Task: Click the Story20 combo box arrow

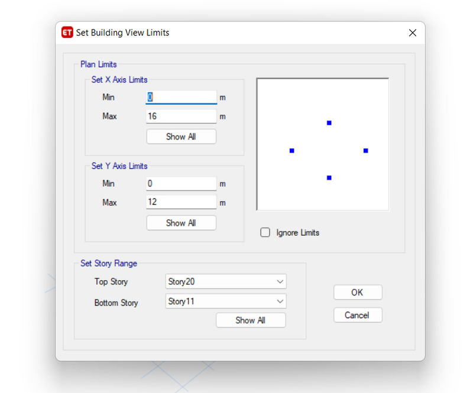Action: pos(280,281)
